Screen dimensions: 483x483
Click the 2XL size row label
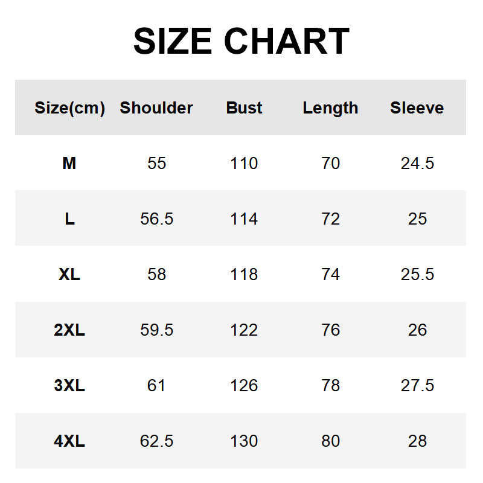pos(69,330)
